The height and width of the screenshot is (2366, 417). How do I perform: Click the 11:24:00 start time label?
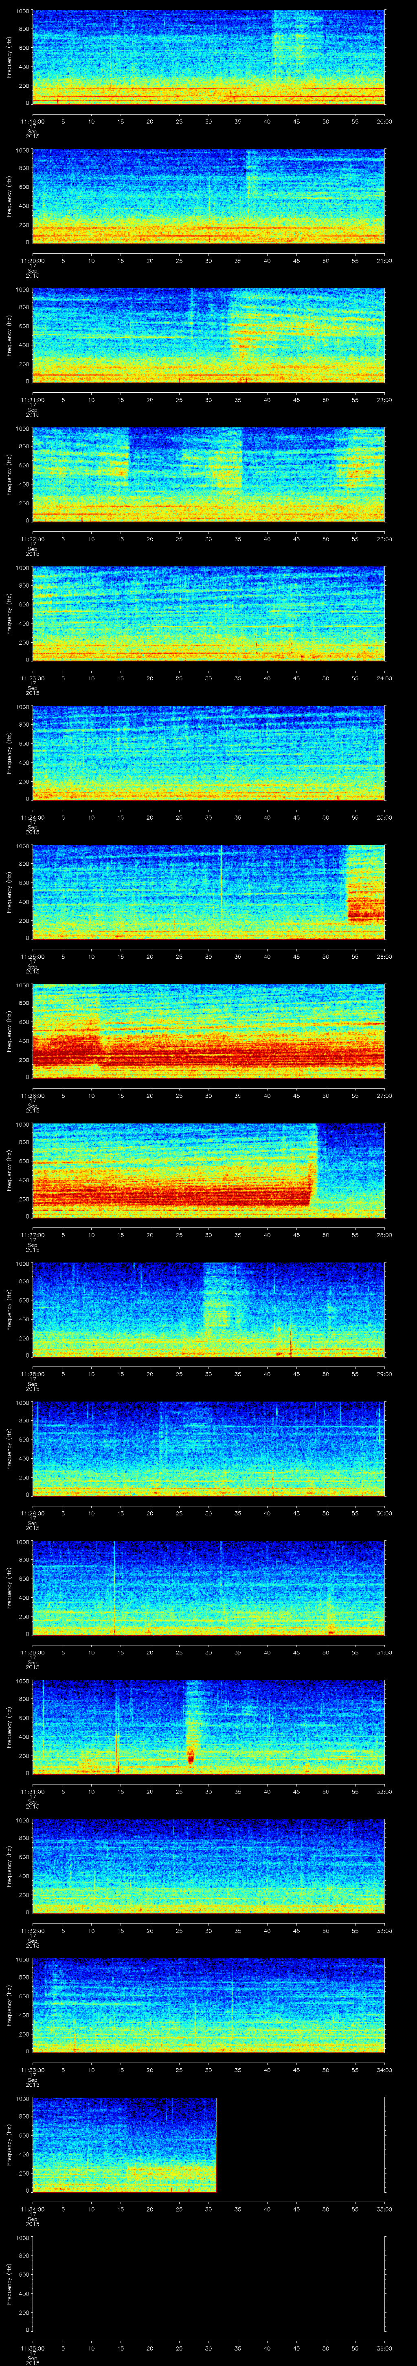click(32, 818)
